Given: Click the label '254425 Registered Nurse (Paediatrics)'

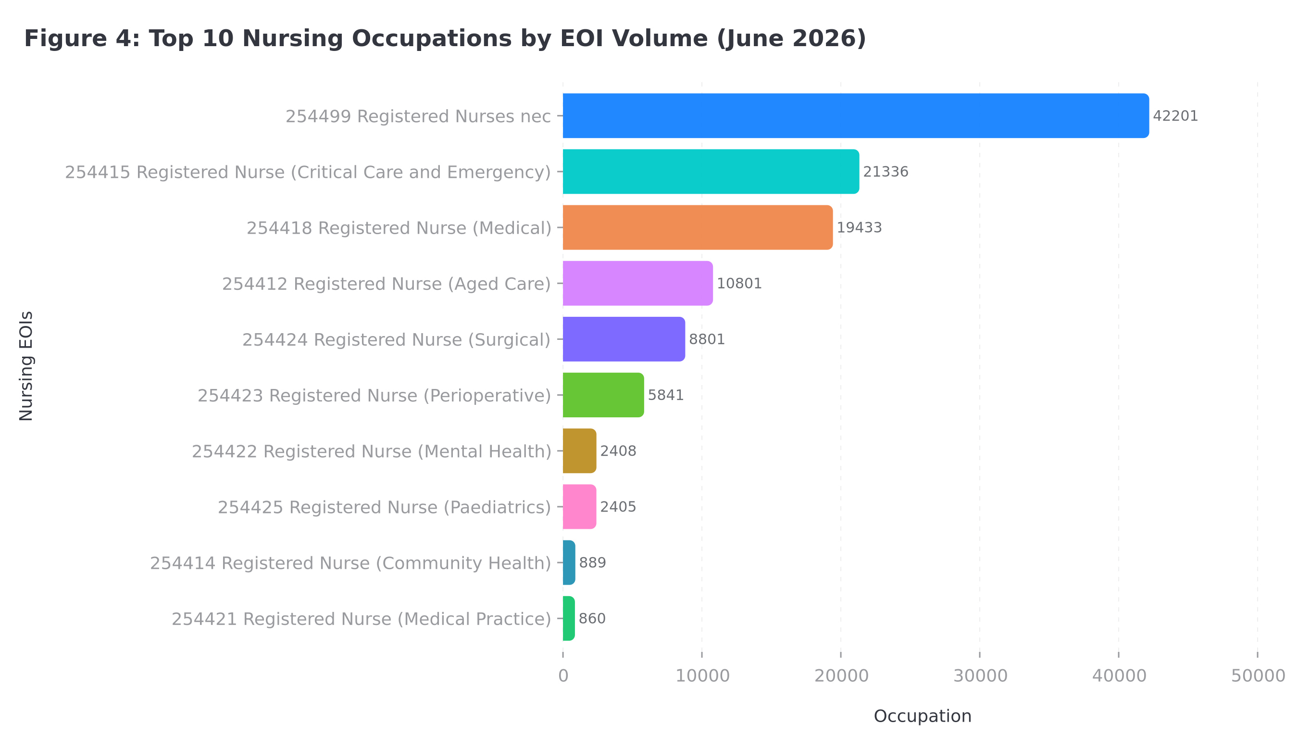Looking at the screenshot, I should (x=385, y=508).
